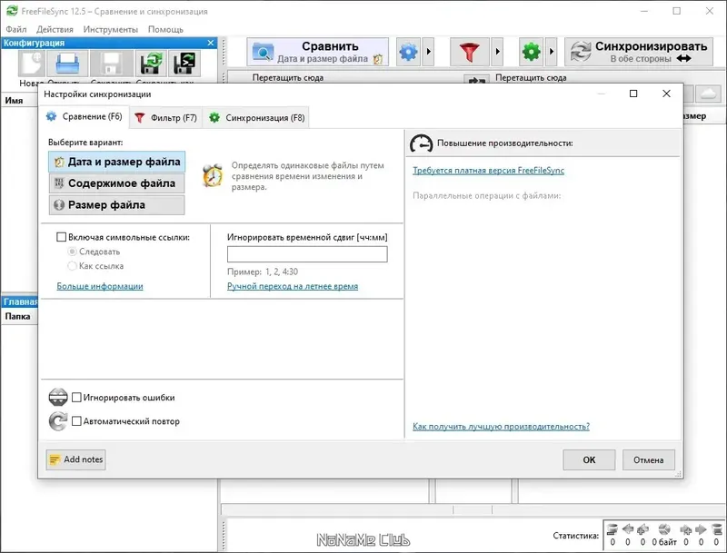Click the New configuration icon
Image resolution: width=727 pixels, height=553 pixels.
[32, 64]
